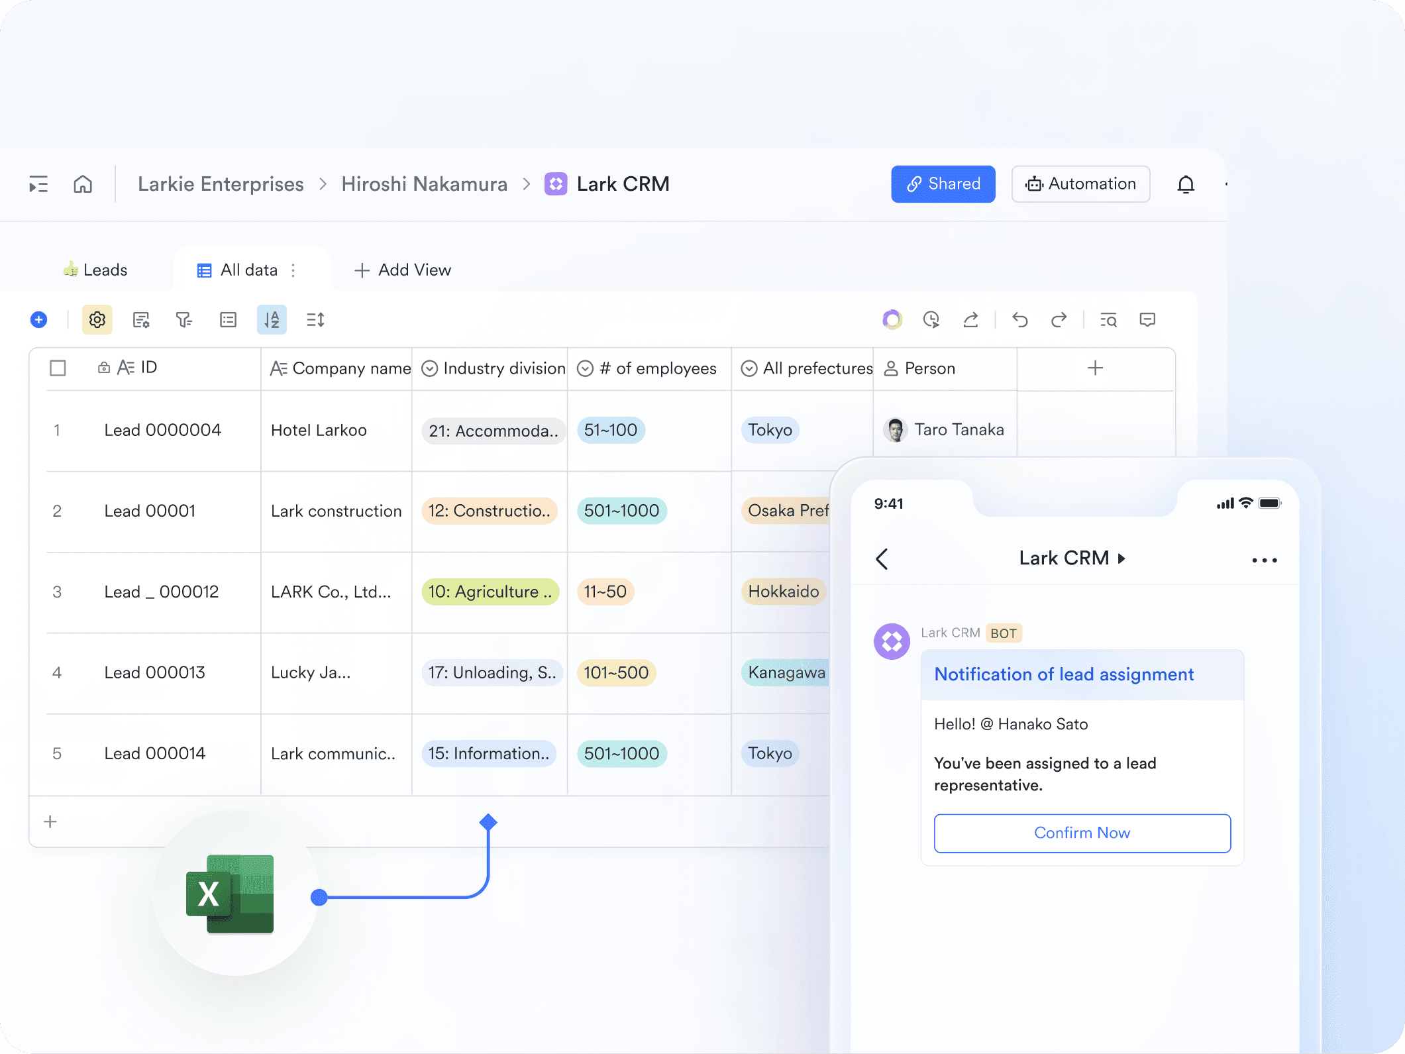Click the Confirm Now button
1405x1054 pixels.
point(1082,833)
